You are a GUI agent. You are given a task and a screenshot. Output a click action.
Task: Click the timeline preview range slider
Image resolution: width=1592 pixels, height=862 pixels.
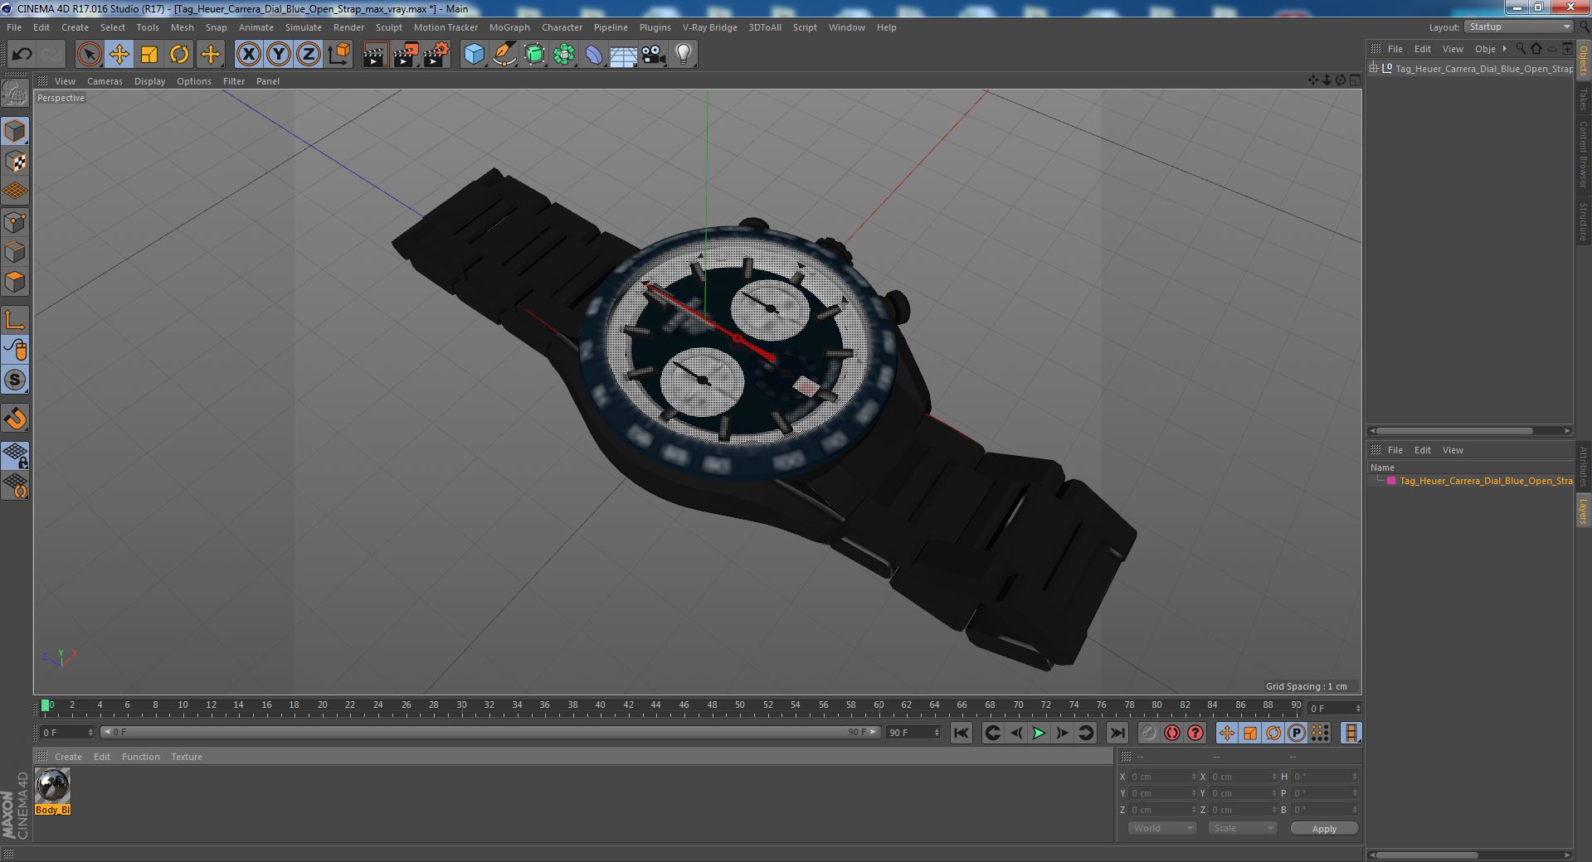point(489,732)
